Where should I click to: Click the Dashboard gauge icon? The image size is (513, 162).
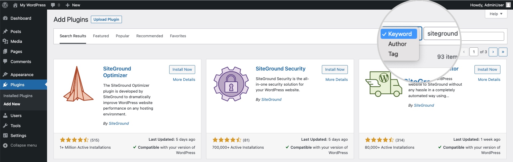coord(5,18)
